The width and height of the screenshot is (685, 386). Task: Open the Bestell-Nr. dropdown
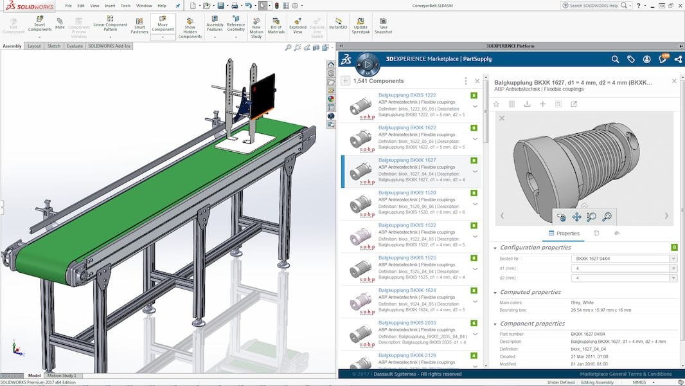(673, 259)
